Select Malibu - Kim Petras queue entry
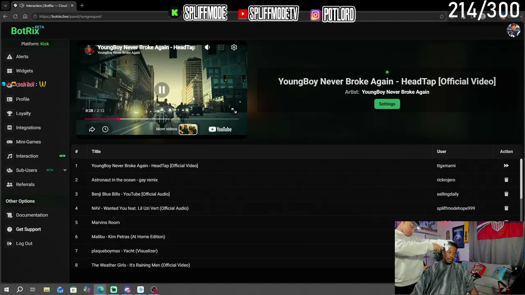This screenshot has width=525, height=295. coord(128,237)
